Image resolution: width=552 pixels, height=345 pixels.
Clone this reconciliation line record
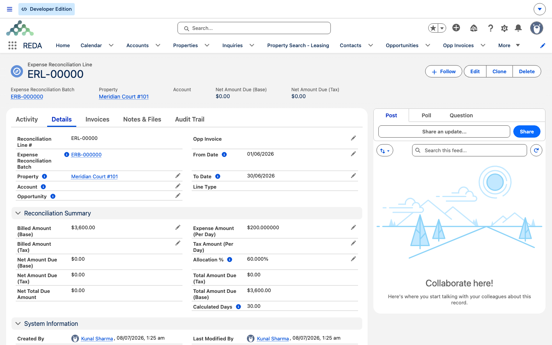(499, 71)
